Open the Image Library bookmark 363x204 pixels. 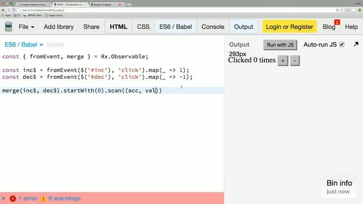point(54,15)
